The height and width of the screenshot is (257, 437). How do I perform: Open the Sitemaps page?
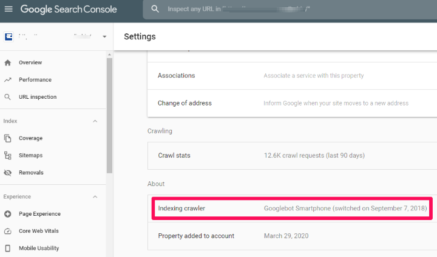click(31, 155)
